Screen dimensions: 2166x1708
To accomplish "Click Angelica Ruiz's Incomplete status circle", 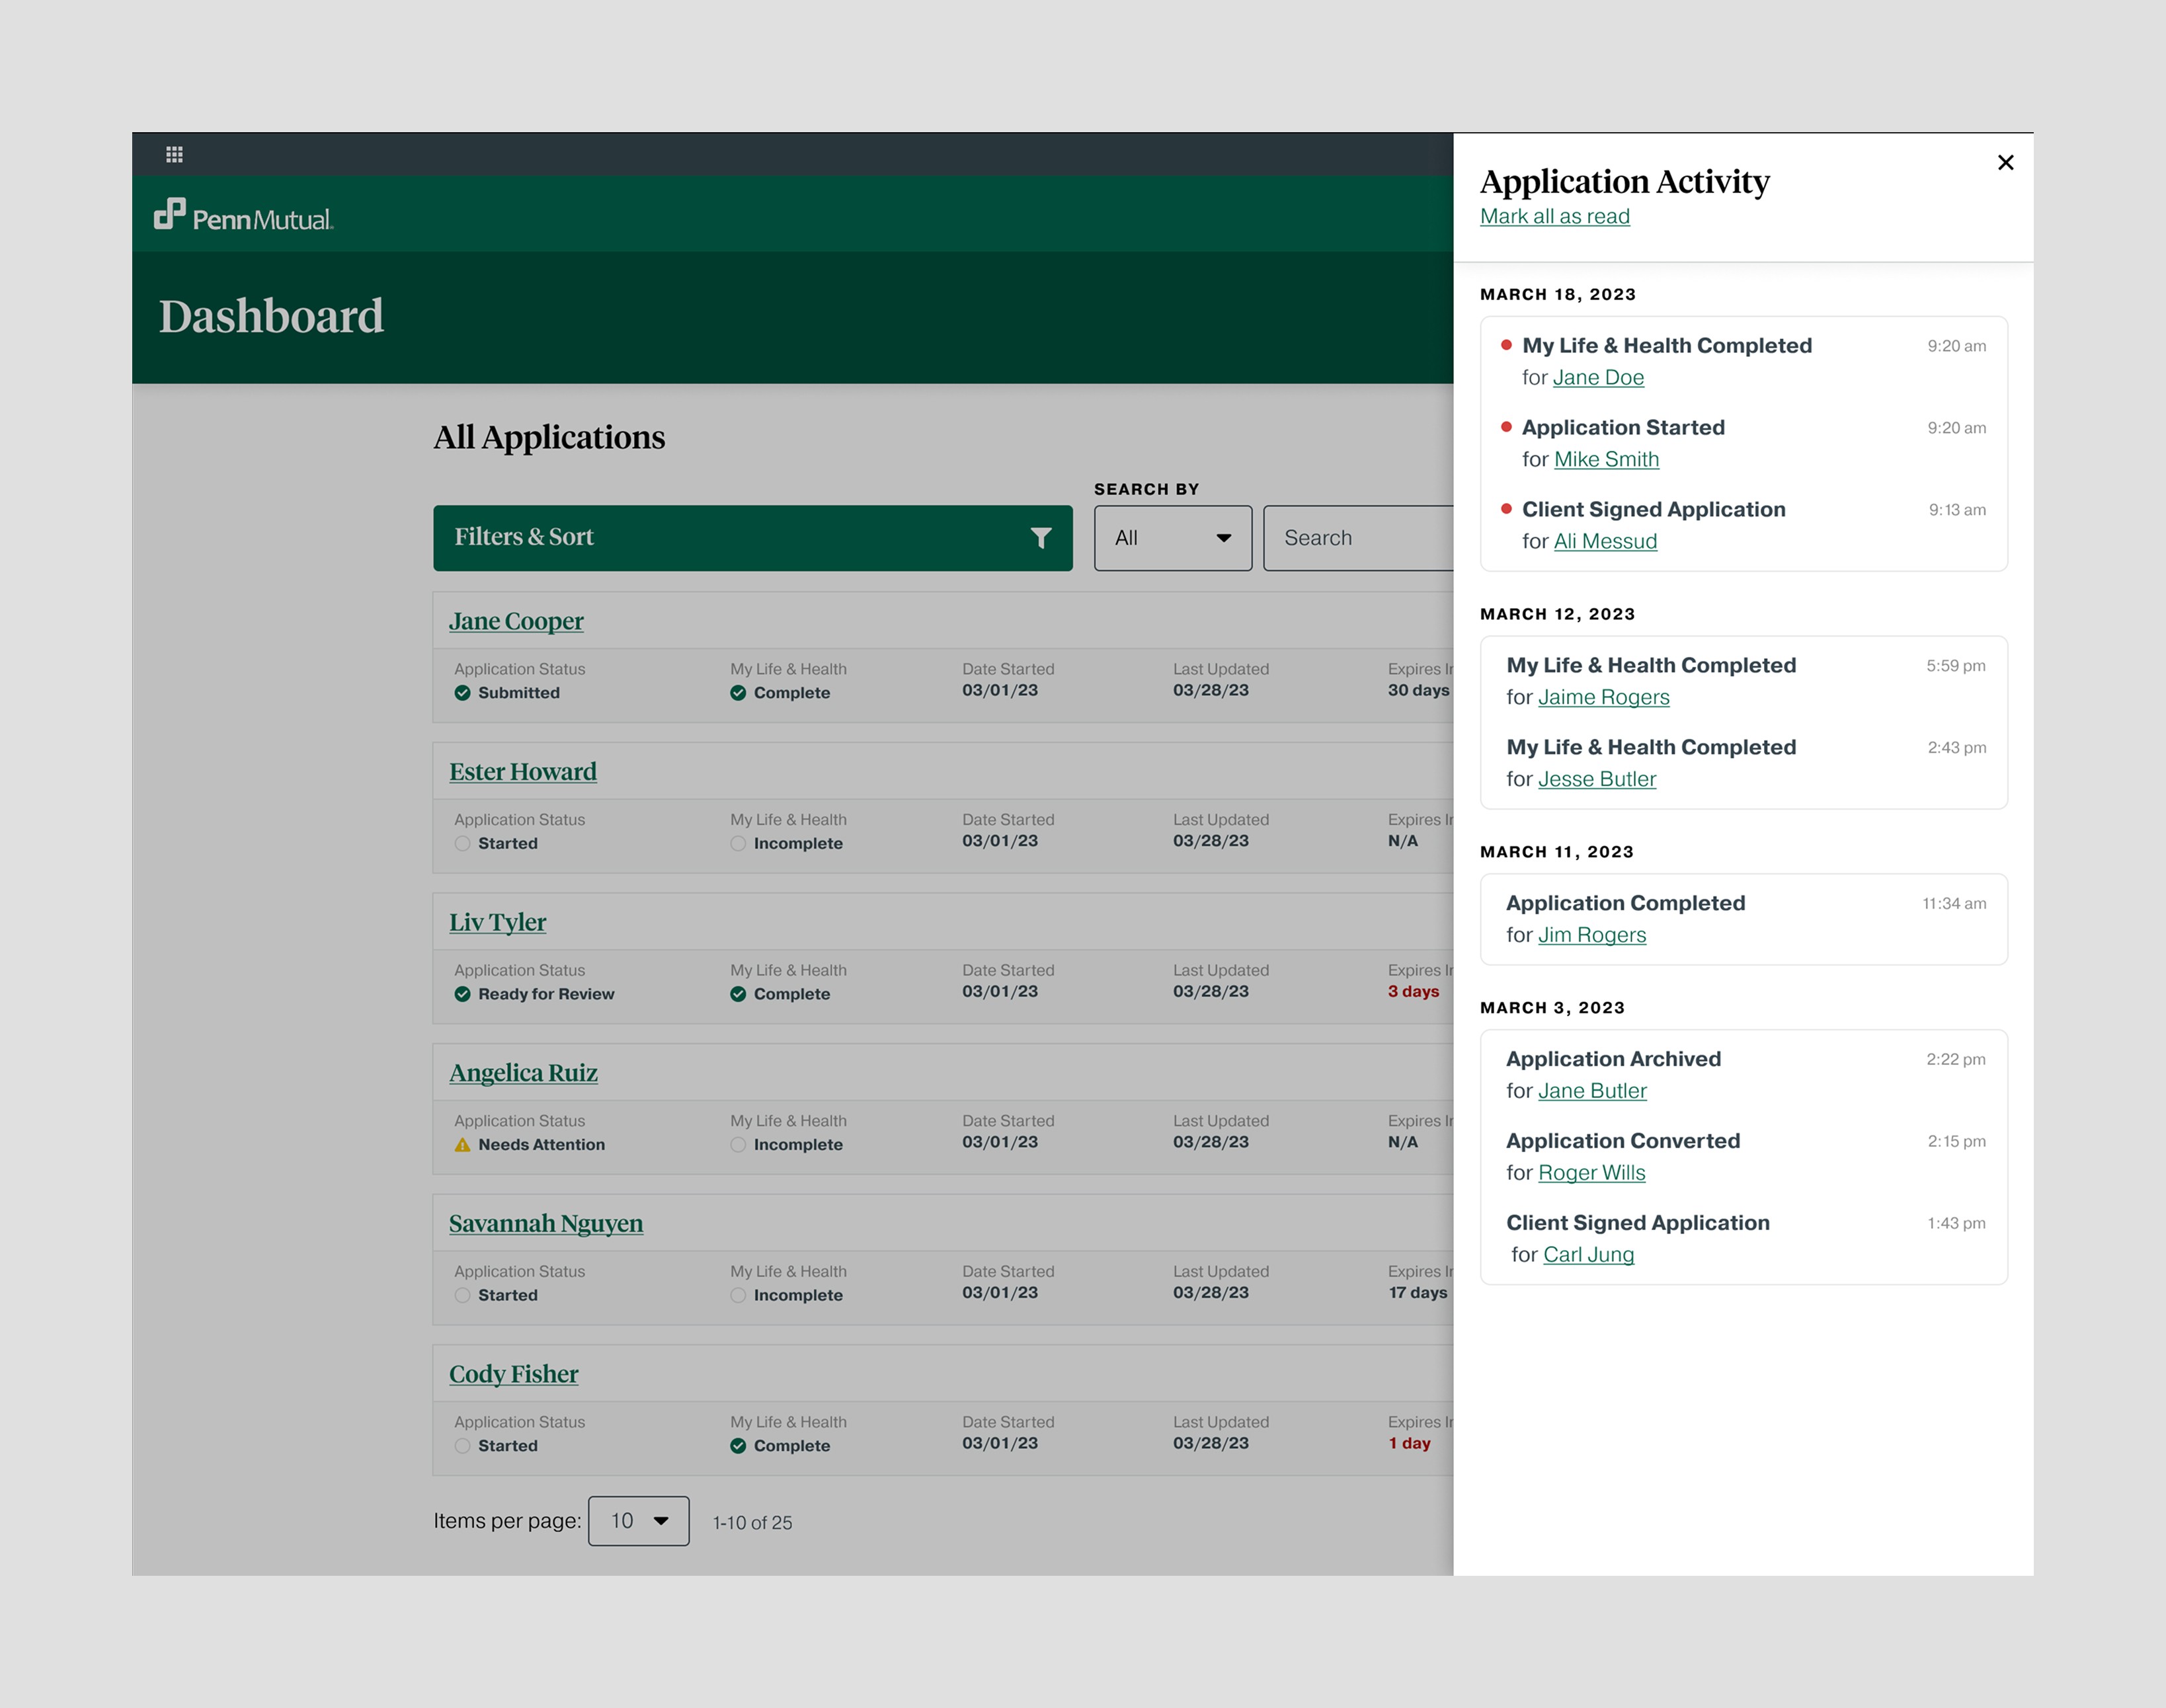I will (738, 1145).
